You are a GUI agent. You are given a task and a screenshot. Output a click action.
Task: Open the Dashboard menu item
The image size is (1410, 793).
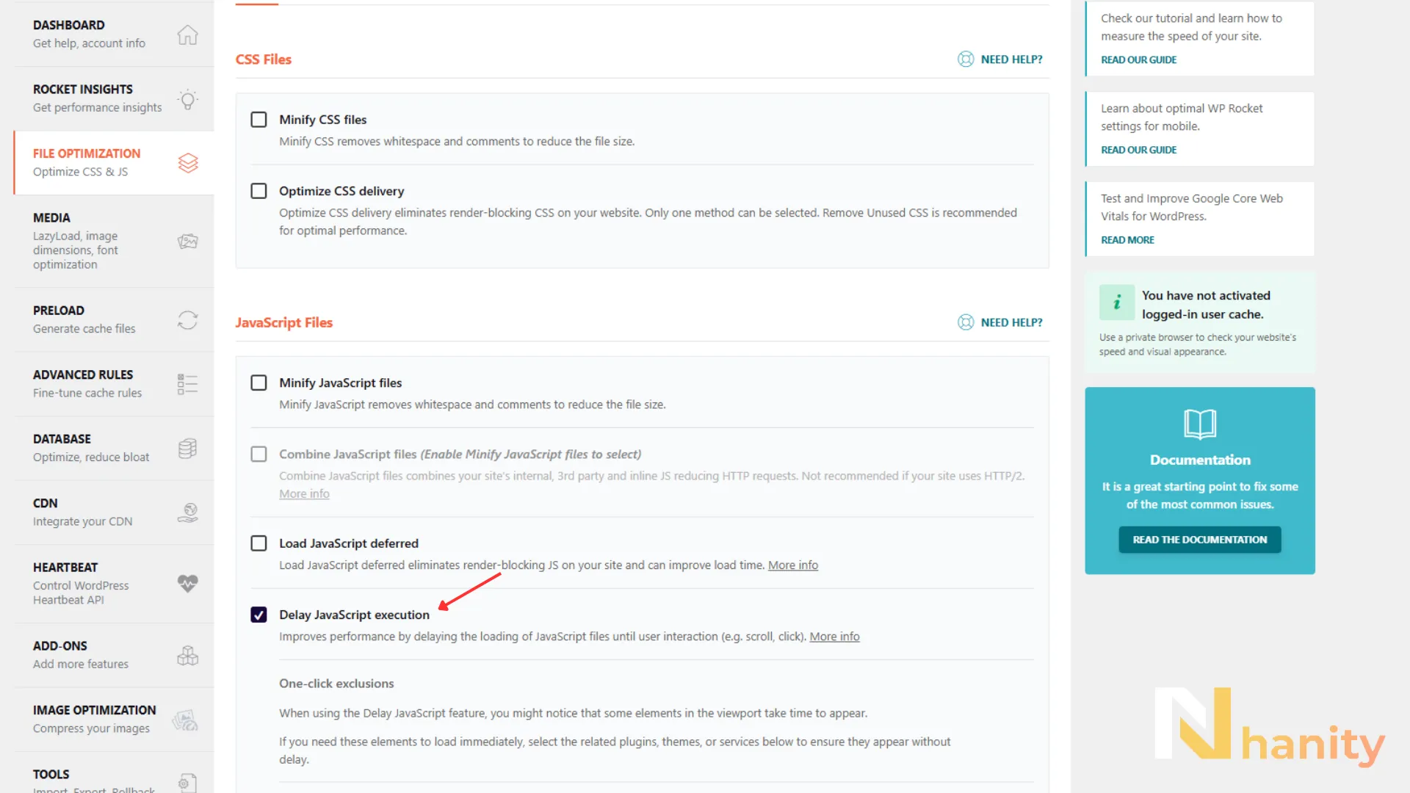(x=114, y=35)
